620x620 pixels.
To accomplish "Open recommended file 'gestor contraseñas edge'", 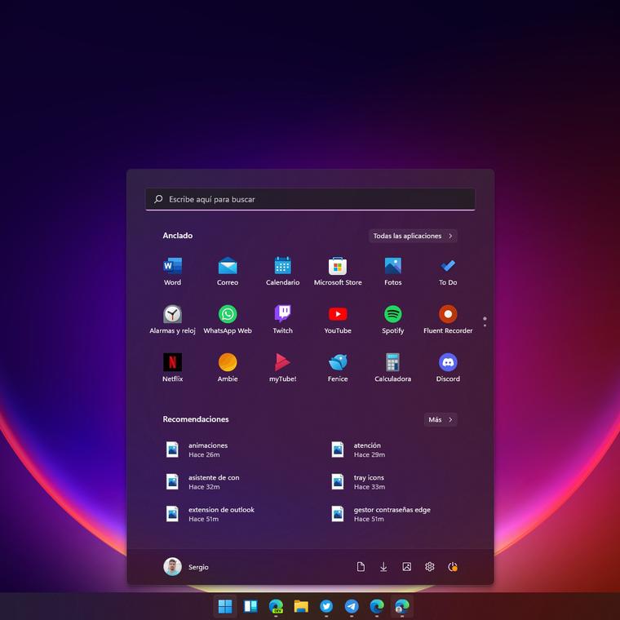I will (x=392, y=514).
